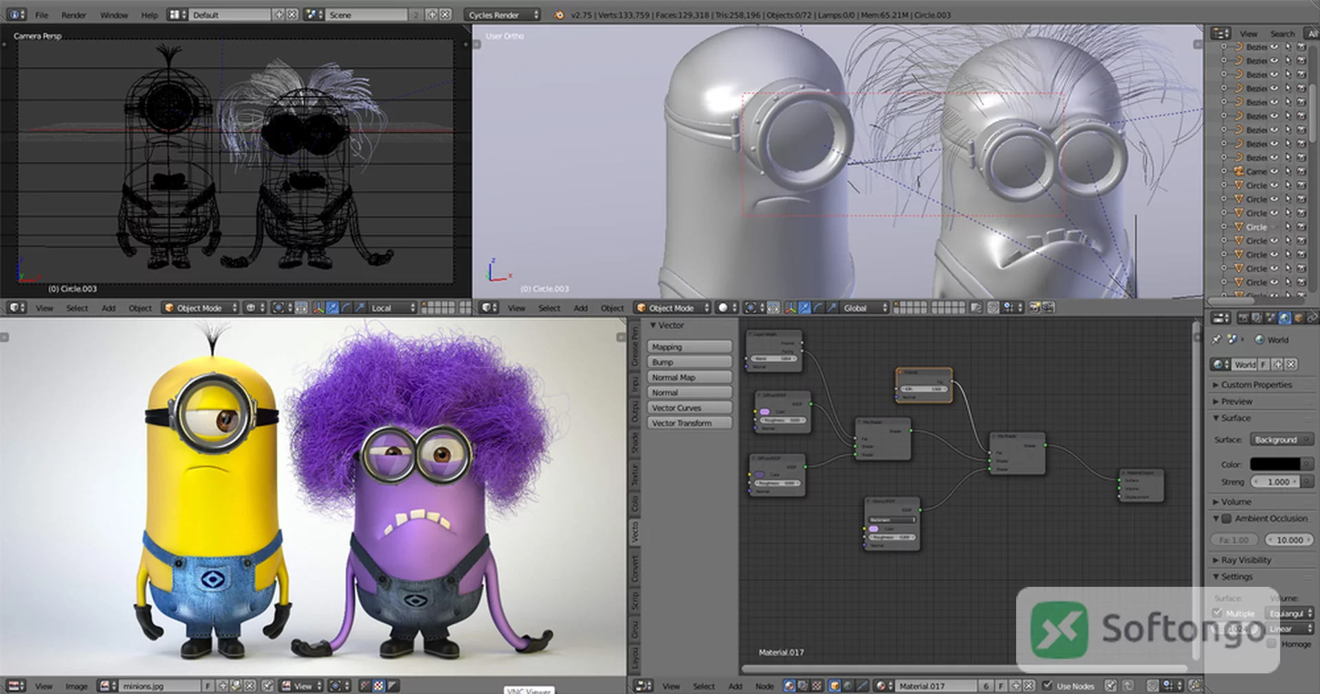This screenshot has height=694, width=1320.
Task: Select the Object properties cube tab icon
Action: coord(1299,318)
